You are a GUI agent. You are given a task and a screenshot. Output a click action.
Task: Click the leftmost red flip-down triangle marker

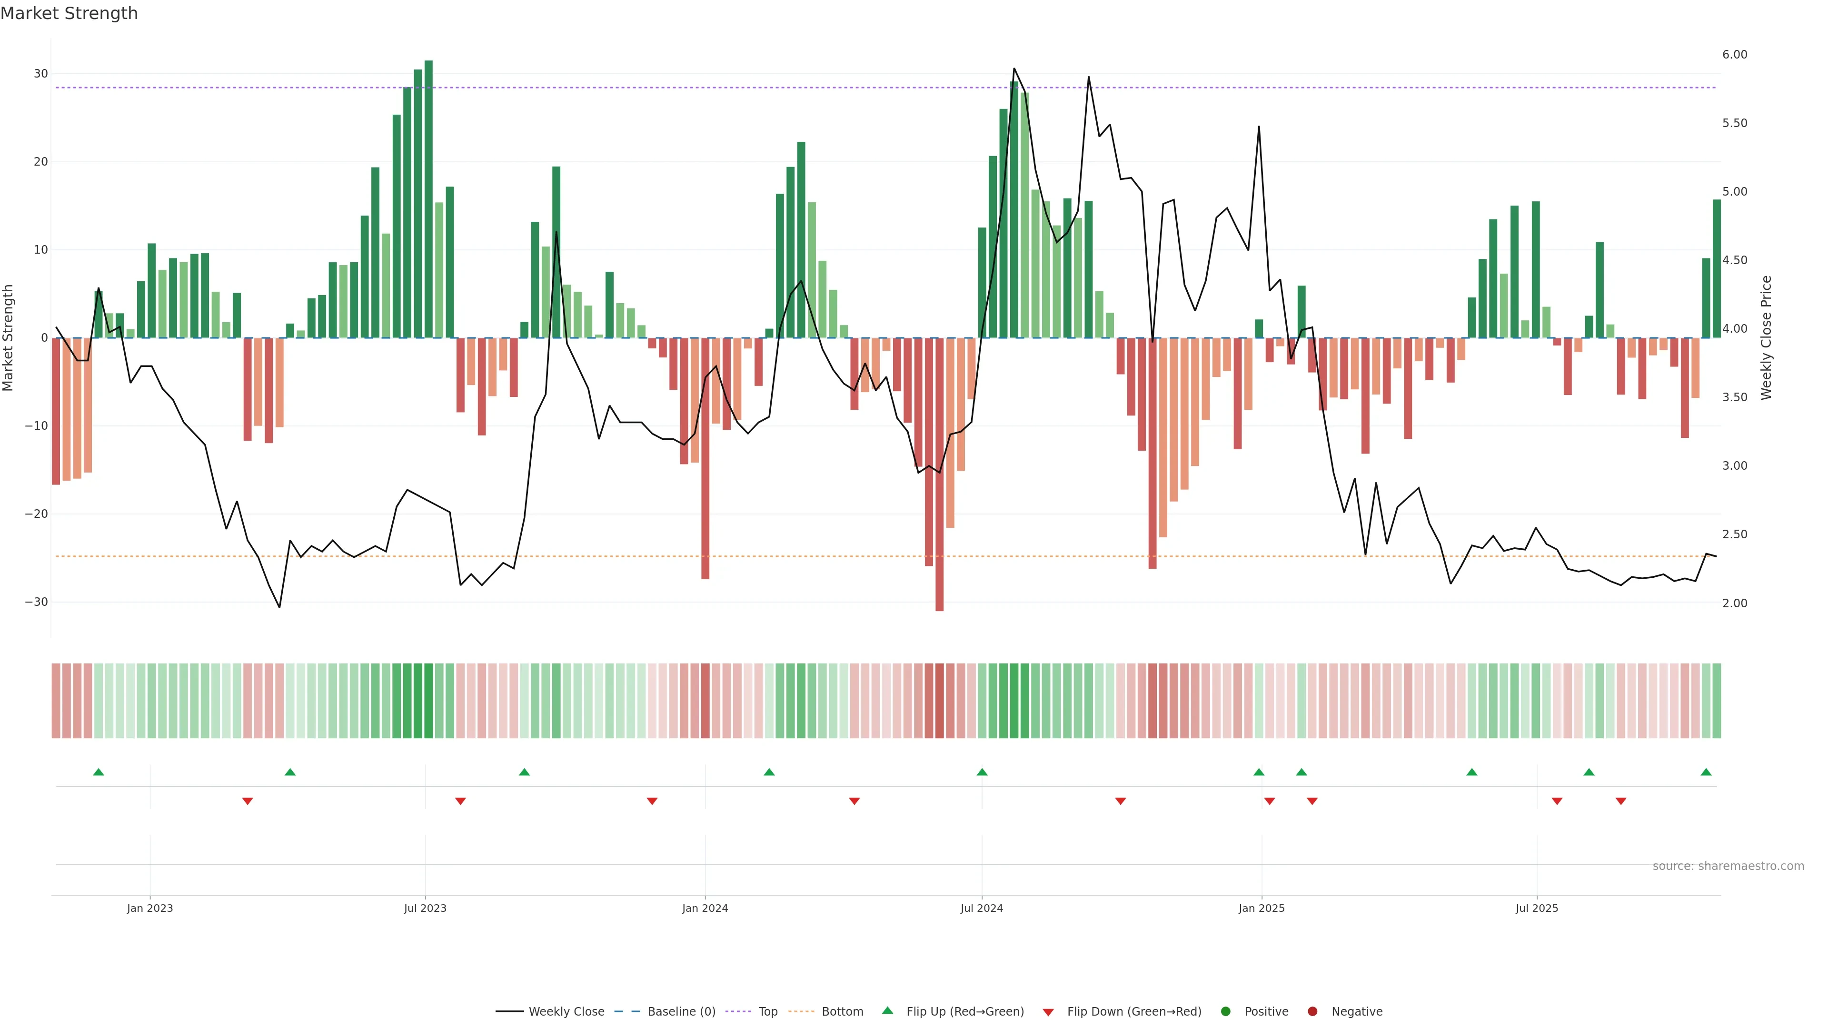coord(247,801)
